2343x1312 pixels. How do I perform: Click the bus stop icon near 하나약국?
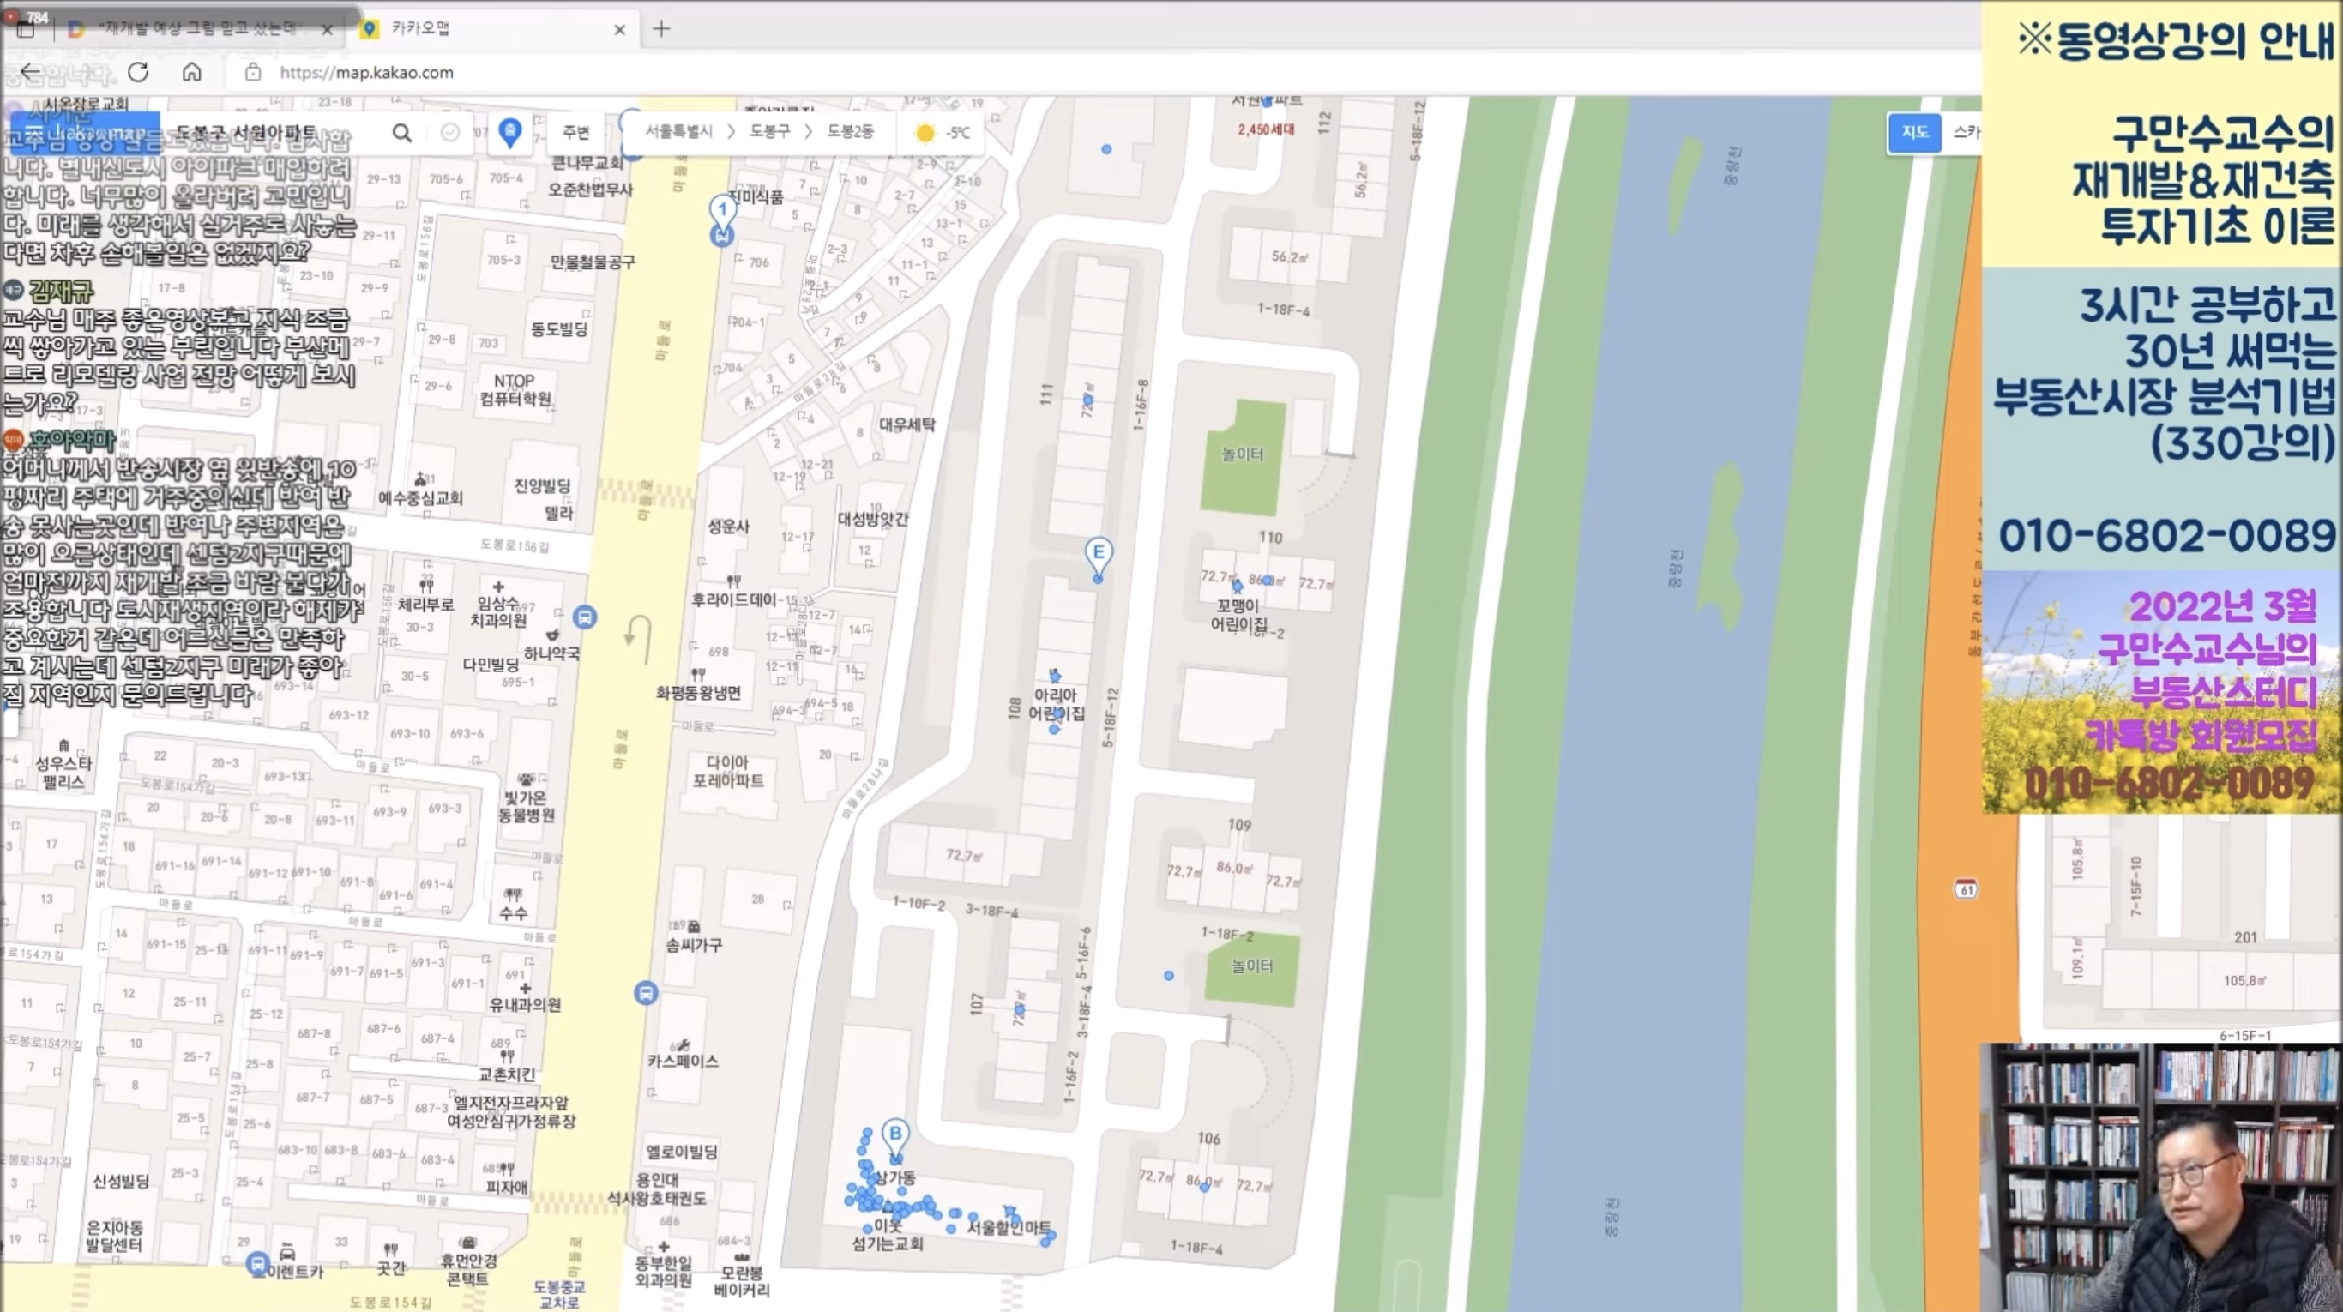point(585,617)
